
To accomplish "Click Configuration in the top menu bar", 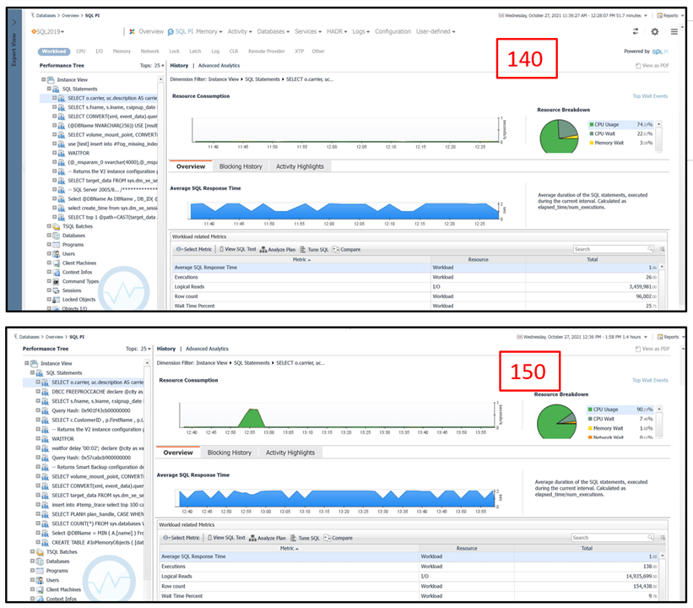I will [x=393, y=31].
